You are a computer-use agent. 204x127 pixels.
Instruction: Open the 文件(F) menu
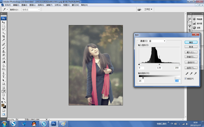[x=8, y=5]
